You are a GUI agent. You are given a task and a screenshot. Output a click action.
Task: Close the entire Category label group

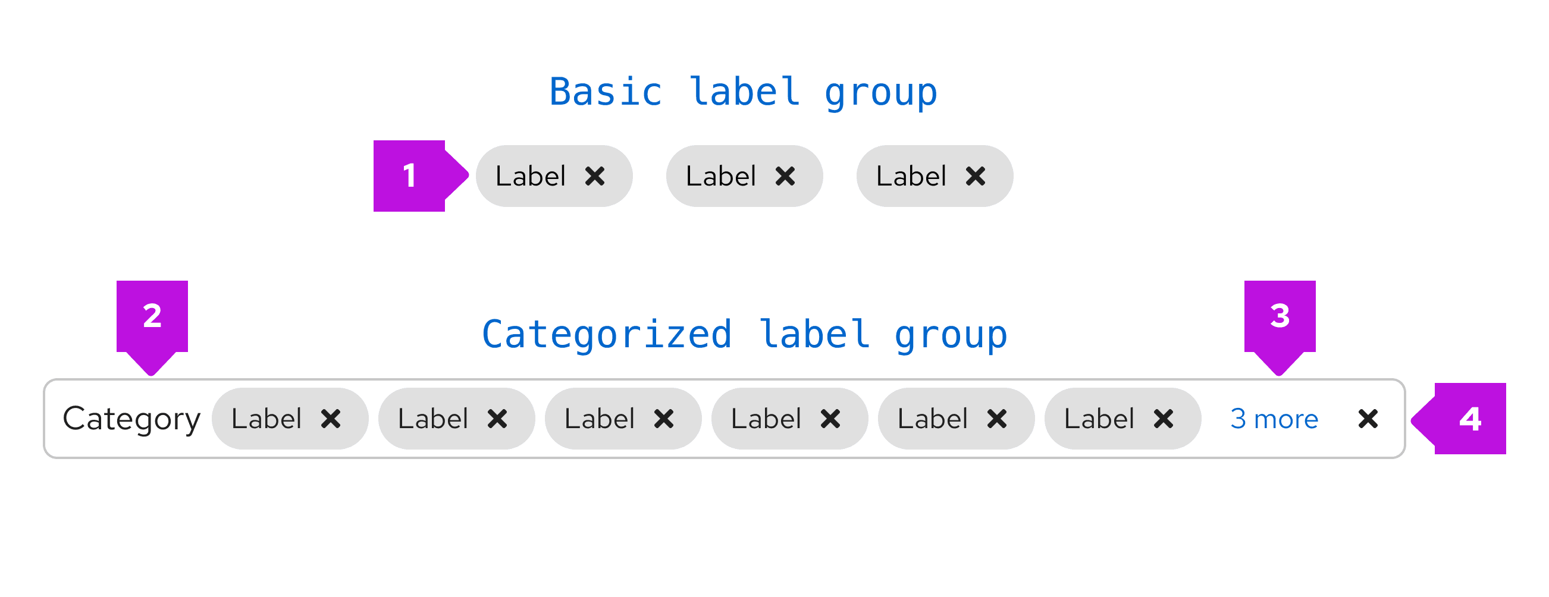click(1368, 419)
